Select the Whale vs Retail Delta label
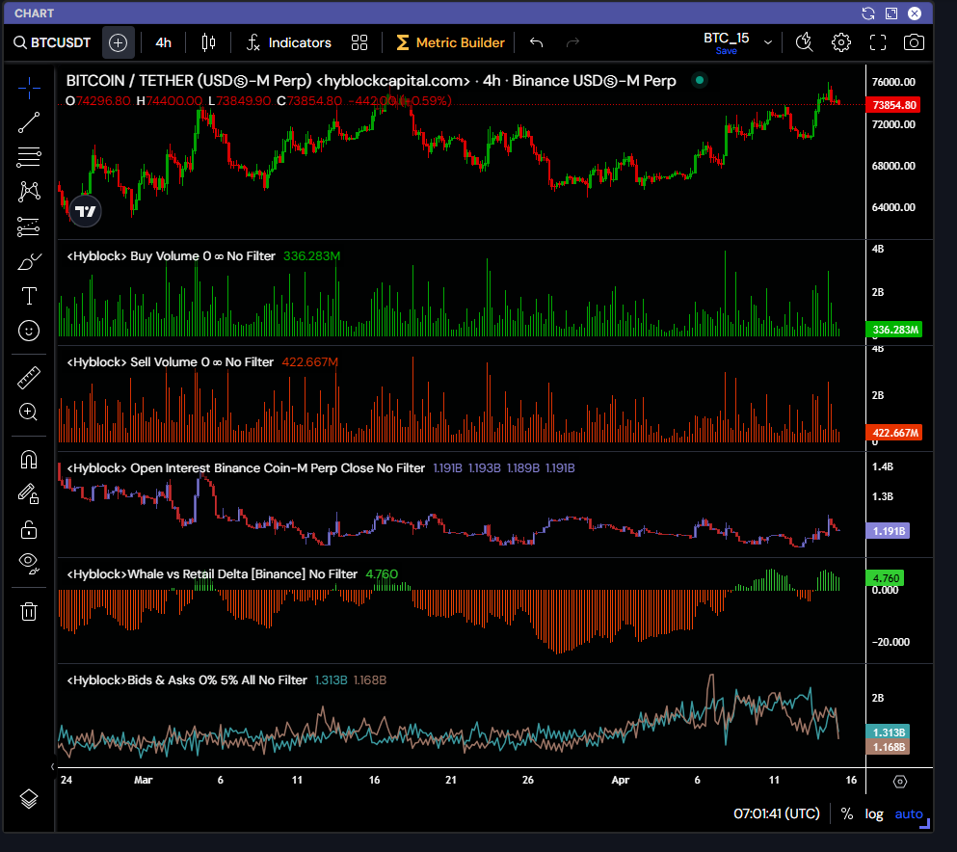Image resolution: width=957 pixels, height=852 pixels. tap(212, 574)
